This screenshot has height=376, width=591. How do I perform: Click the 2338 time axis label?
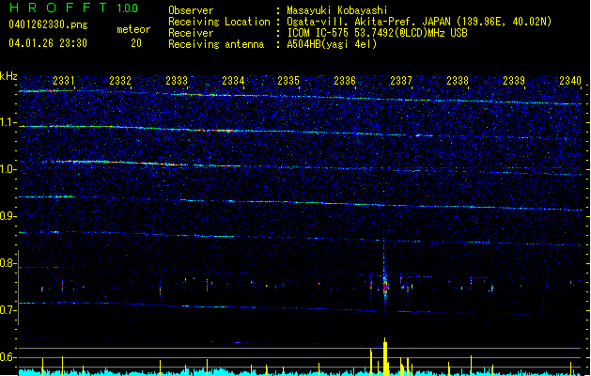[458, 81]
